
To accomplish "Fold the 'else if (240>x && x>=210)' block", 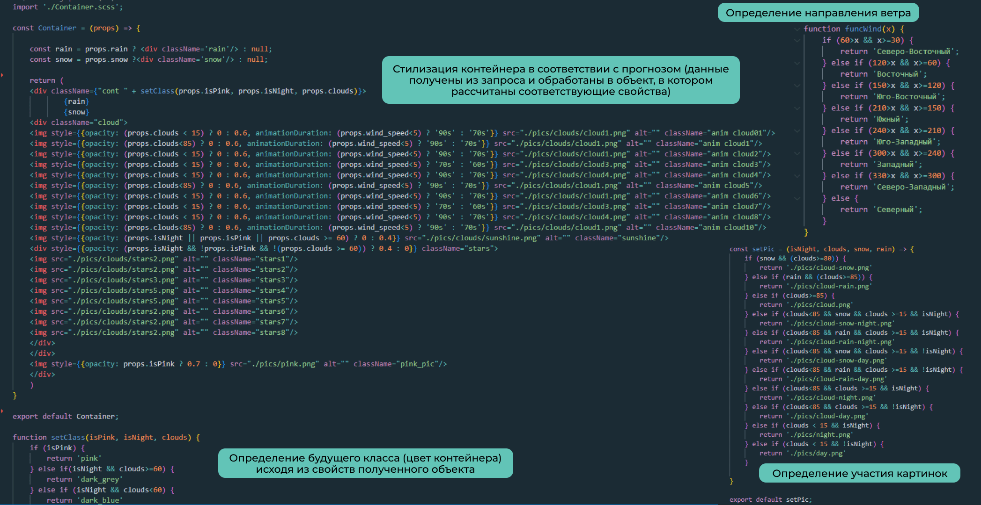I will coord(797,130).
